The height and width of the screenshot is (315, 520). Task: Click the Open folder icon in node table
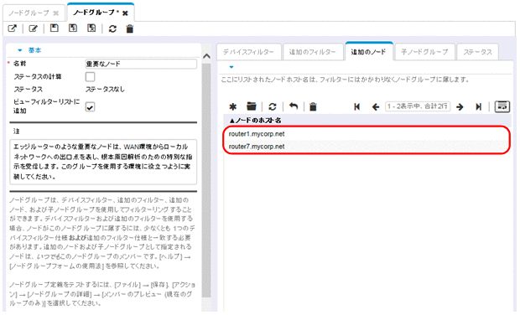(252, 106)
